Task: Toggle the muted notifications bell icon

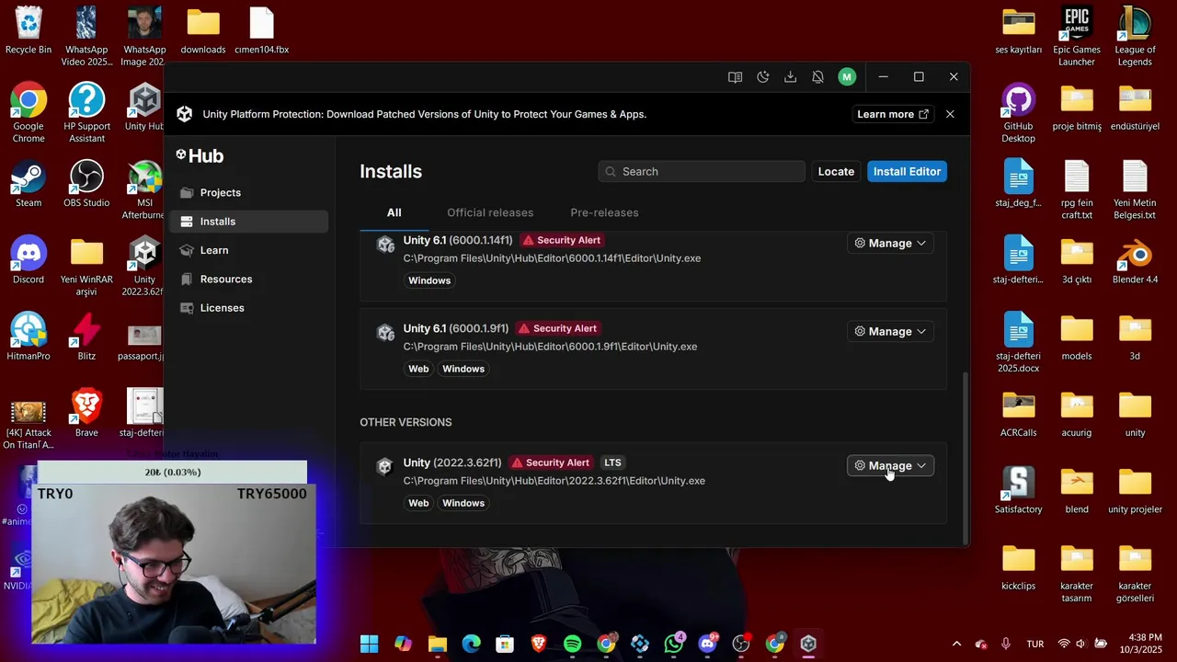Action: (817, 77)
